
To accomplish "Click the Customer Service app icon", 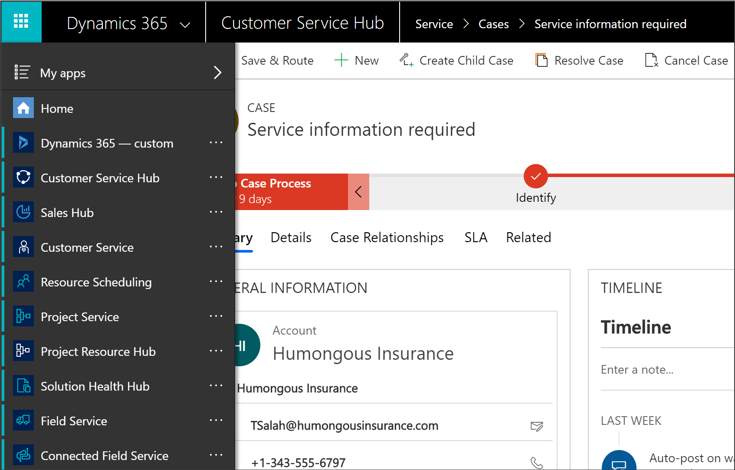I will click(x=23, y=247).
